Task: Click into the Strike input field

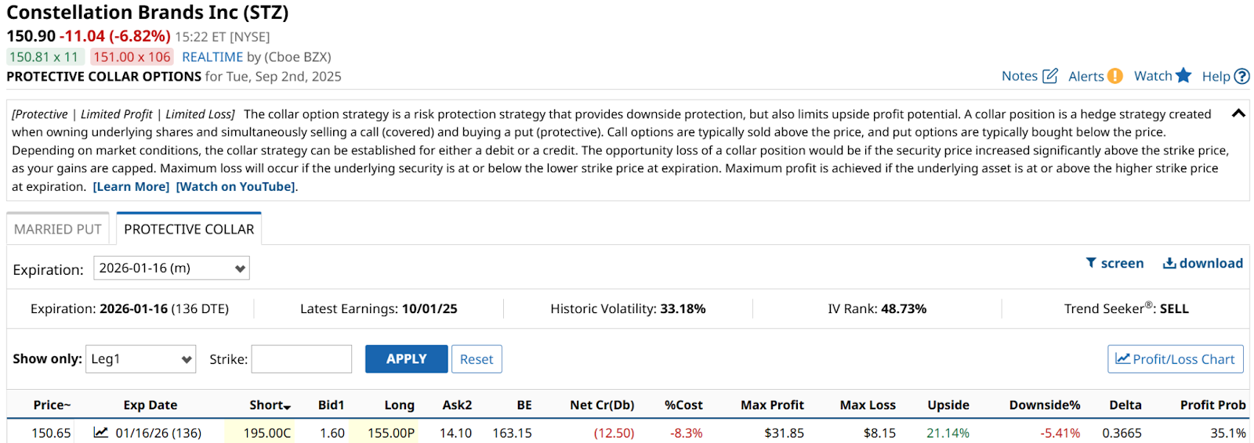Action: 302,359
